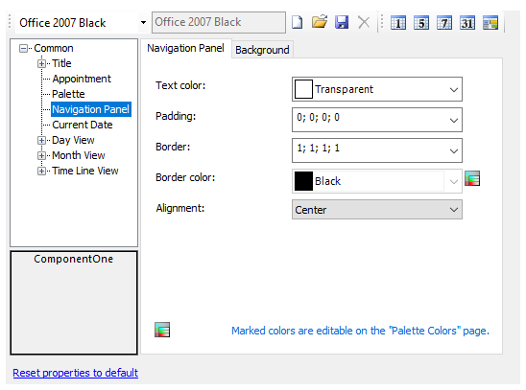The image size is (526, 390).
Task: Select the 5-day work week view icon
Action: [421, 23]
